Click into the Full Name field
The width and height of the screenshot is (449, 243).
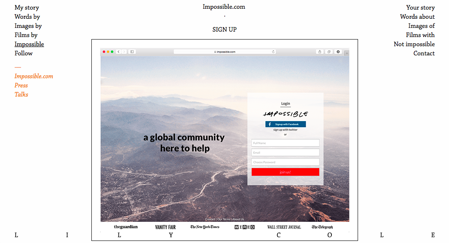pos(285,143)
